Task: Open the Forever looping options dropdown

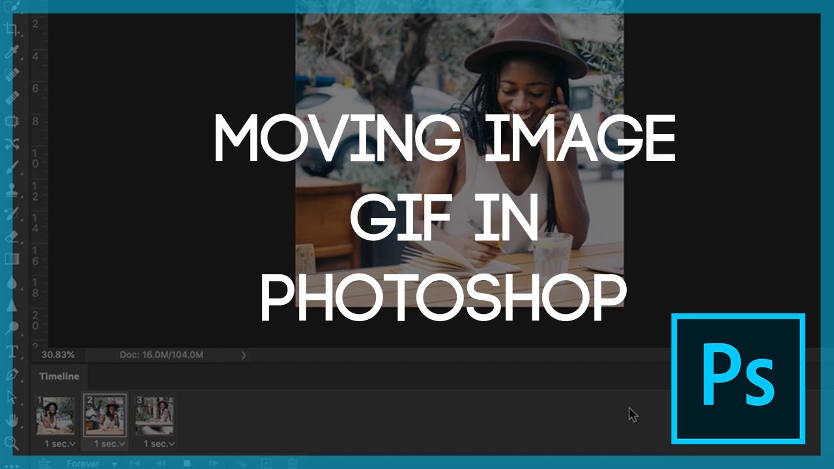Action: click(91, 464)
